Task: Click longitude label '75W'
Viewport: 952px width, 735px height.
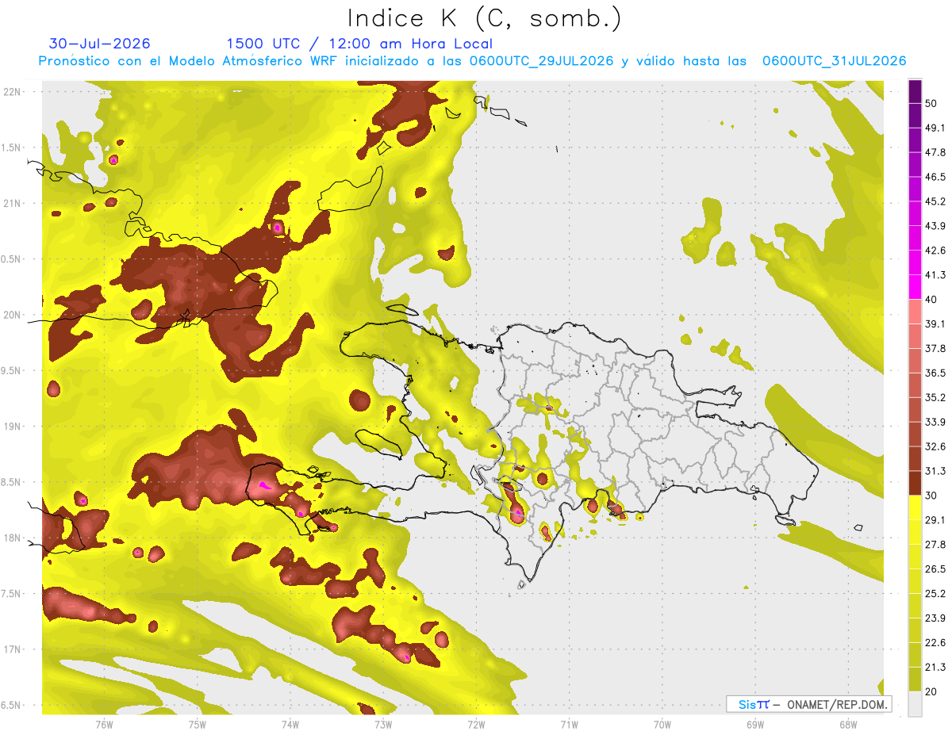Action: coord(197,725)
